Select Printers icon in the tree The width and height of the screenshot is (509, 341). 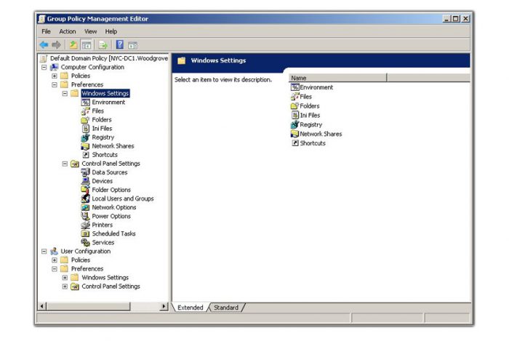point(85,225)
